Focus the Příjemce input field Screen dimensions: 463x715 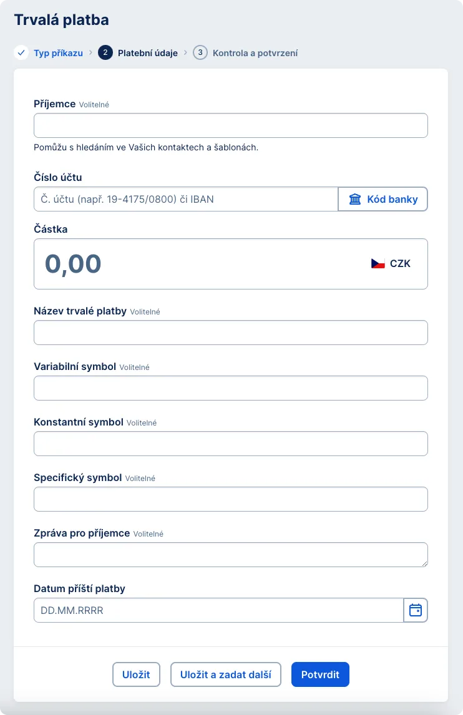pos(230,125)
